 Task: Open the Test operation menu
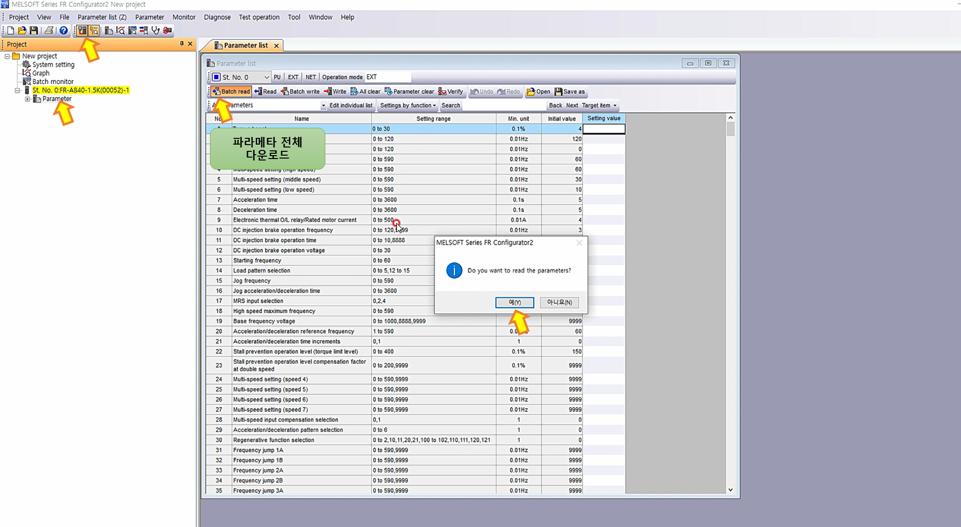click(259, 17)
